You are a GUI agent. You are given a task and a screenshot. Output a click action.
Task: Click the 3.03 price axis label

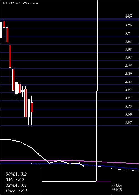click(128, 123)
